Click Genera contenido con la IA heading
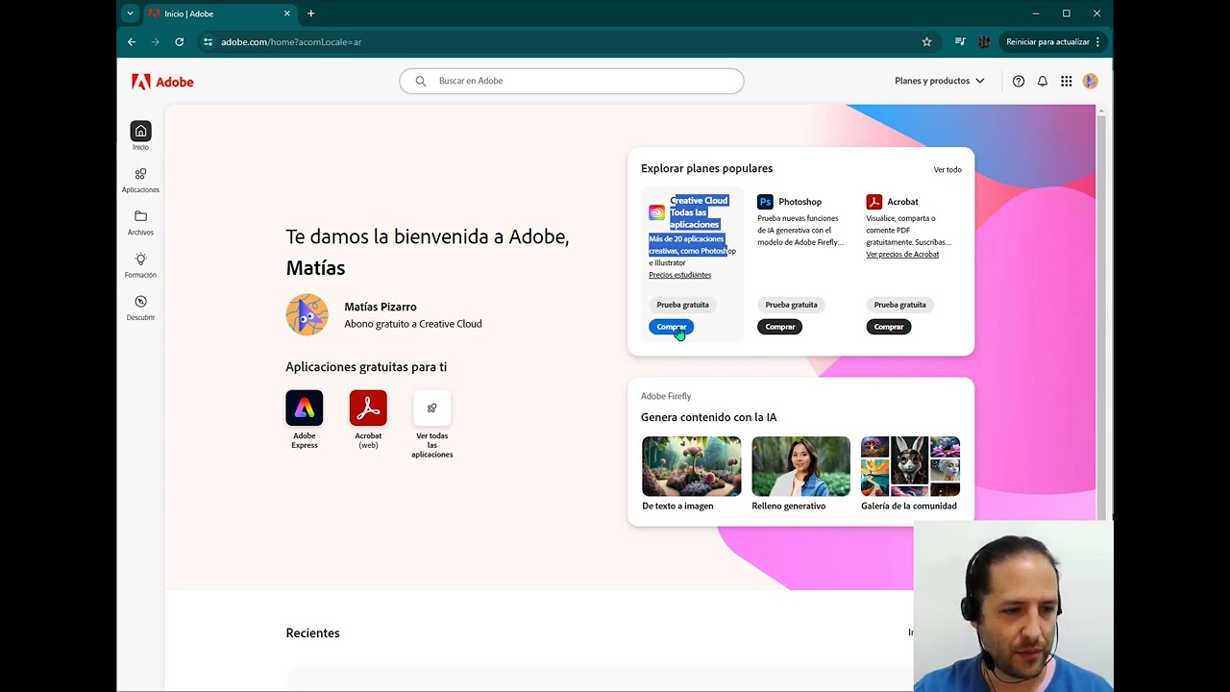1230x692 pixels. 708,417
